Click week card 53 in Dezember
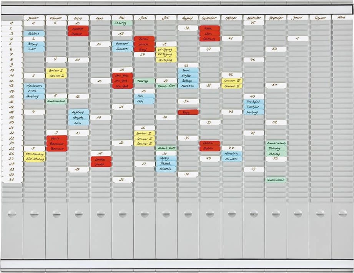This screenshot has width=354, height=273. tap(276, 159)
